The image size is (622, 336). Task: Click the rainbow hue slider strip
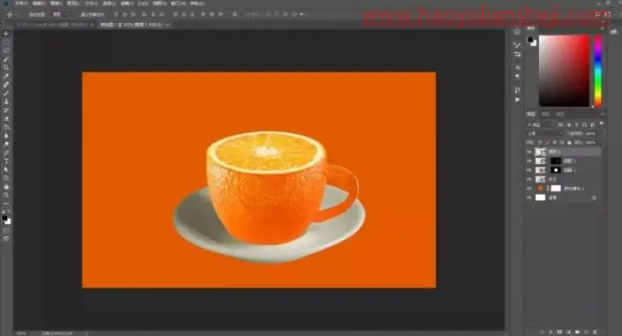coord(598,71)
